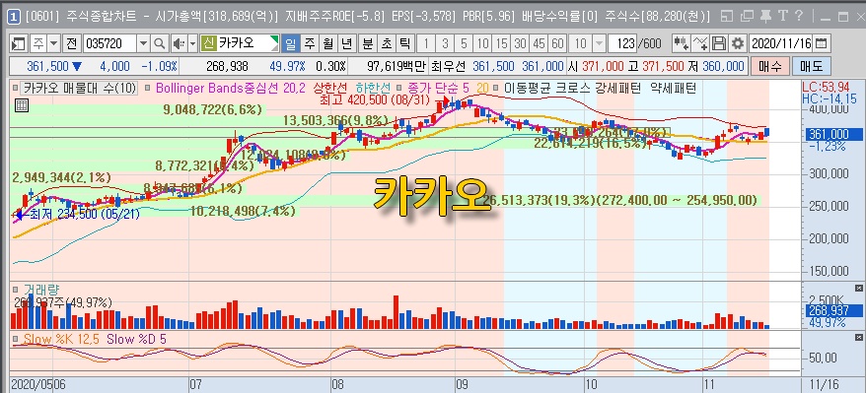The width and height of the screenshot is (866, 393).
Task: Click the grid table icon on chart
Action: 22,106
